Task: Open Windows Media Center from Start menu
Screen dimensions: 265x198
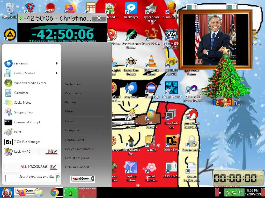Action: point(31,83)
